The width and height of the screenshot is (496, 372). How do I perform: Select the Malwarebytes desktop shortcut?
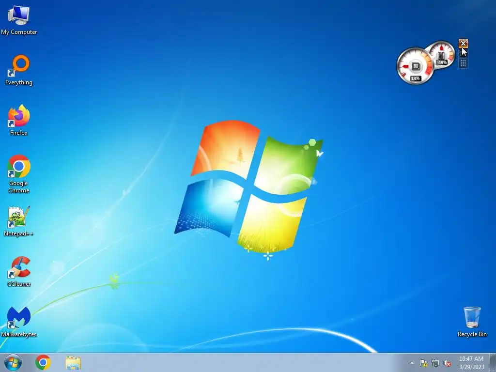pos(19,322)
